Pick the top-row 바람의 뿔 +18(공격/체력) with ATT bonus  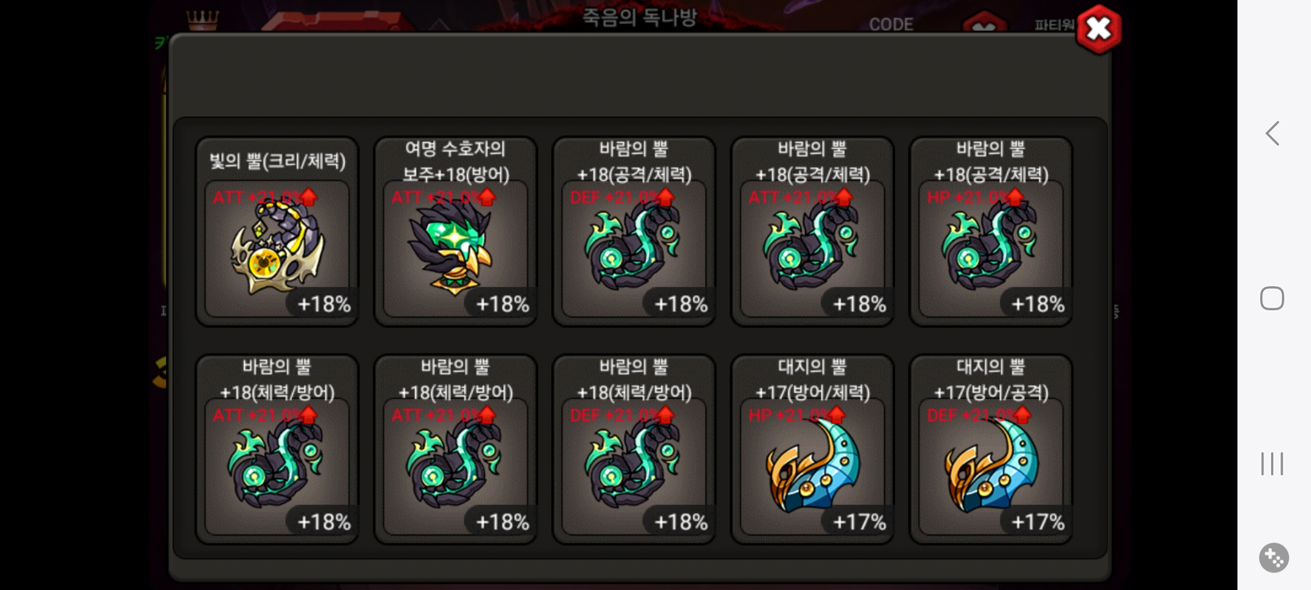point(812,232)
